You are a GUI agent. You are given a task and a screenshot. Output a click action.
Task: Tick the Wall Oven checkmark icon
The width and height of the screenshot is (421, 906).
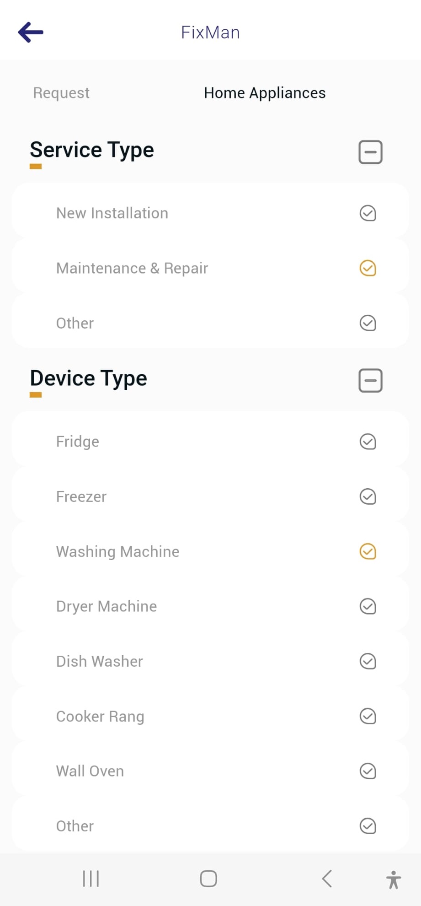click(368, 771)
